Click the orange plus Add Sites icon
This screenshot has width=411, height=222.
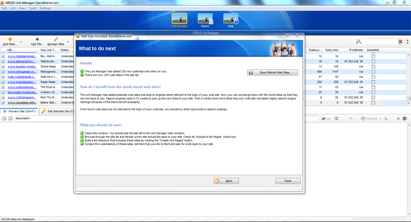click(10, 39)
